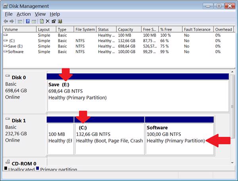Screen dimensions: 238x181
Task: Click the Back arrow in the toolbar
Action: pos(6,21)
